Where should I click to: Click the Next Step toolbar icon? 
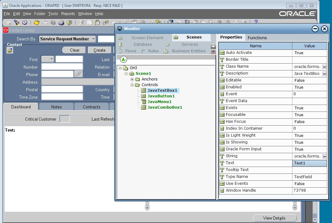(x=45, y=22)
